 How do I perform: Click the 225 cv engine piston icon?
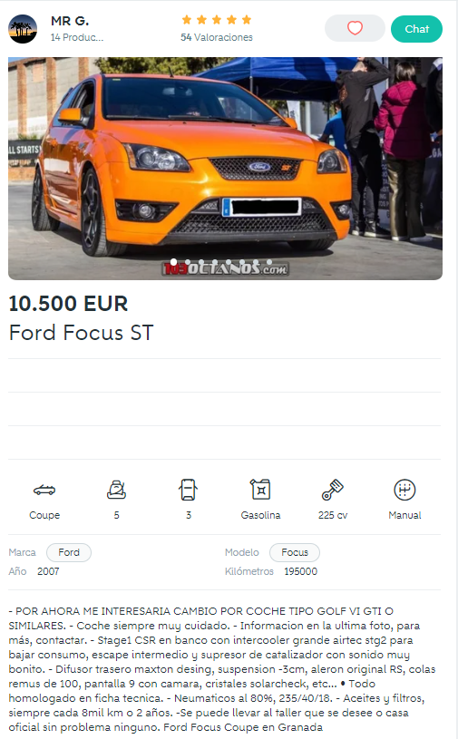[x=333, y=490]
